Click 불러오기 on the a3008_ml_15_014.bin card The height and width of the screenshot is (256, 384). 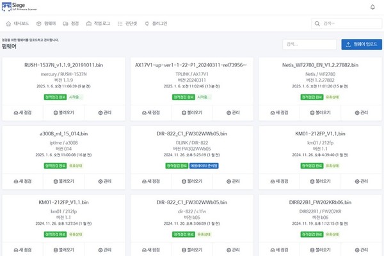(63, 181)
